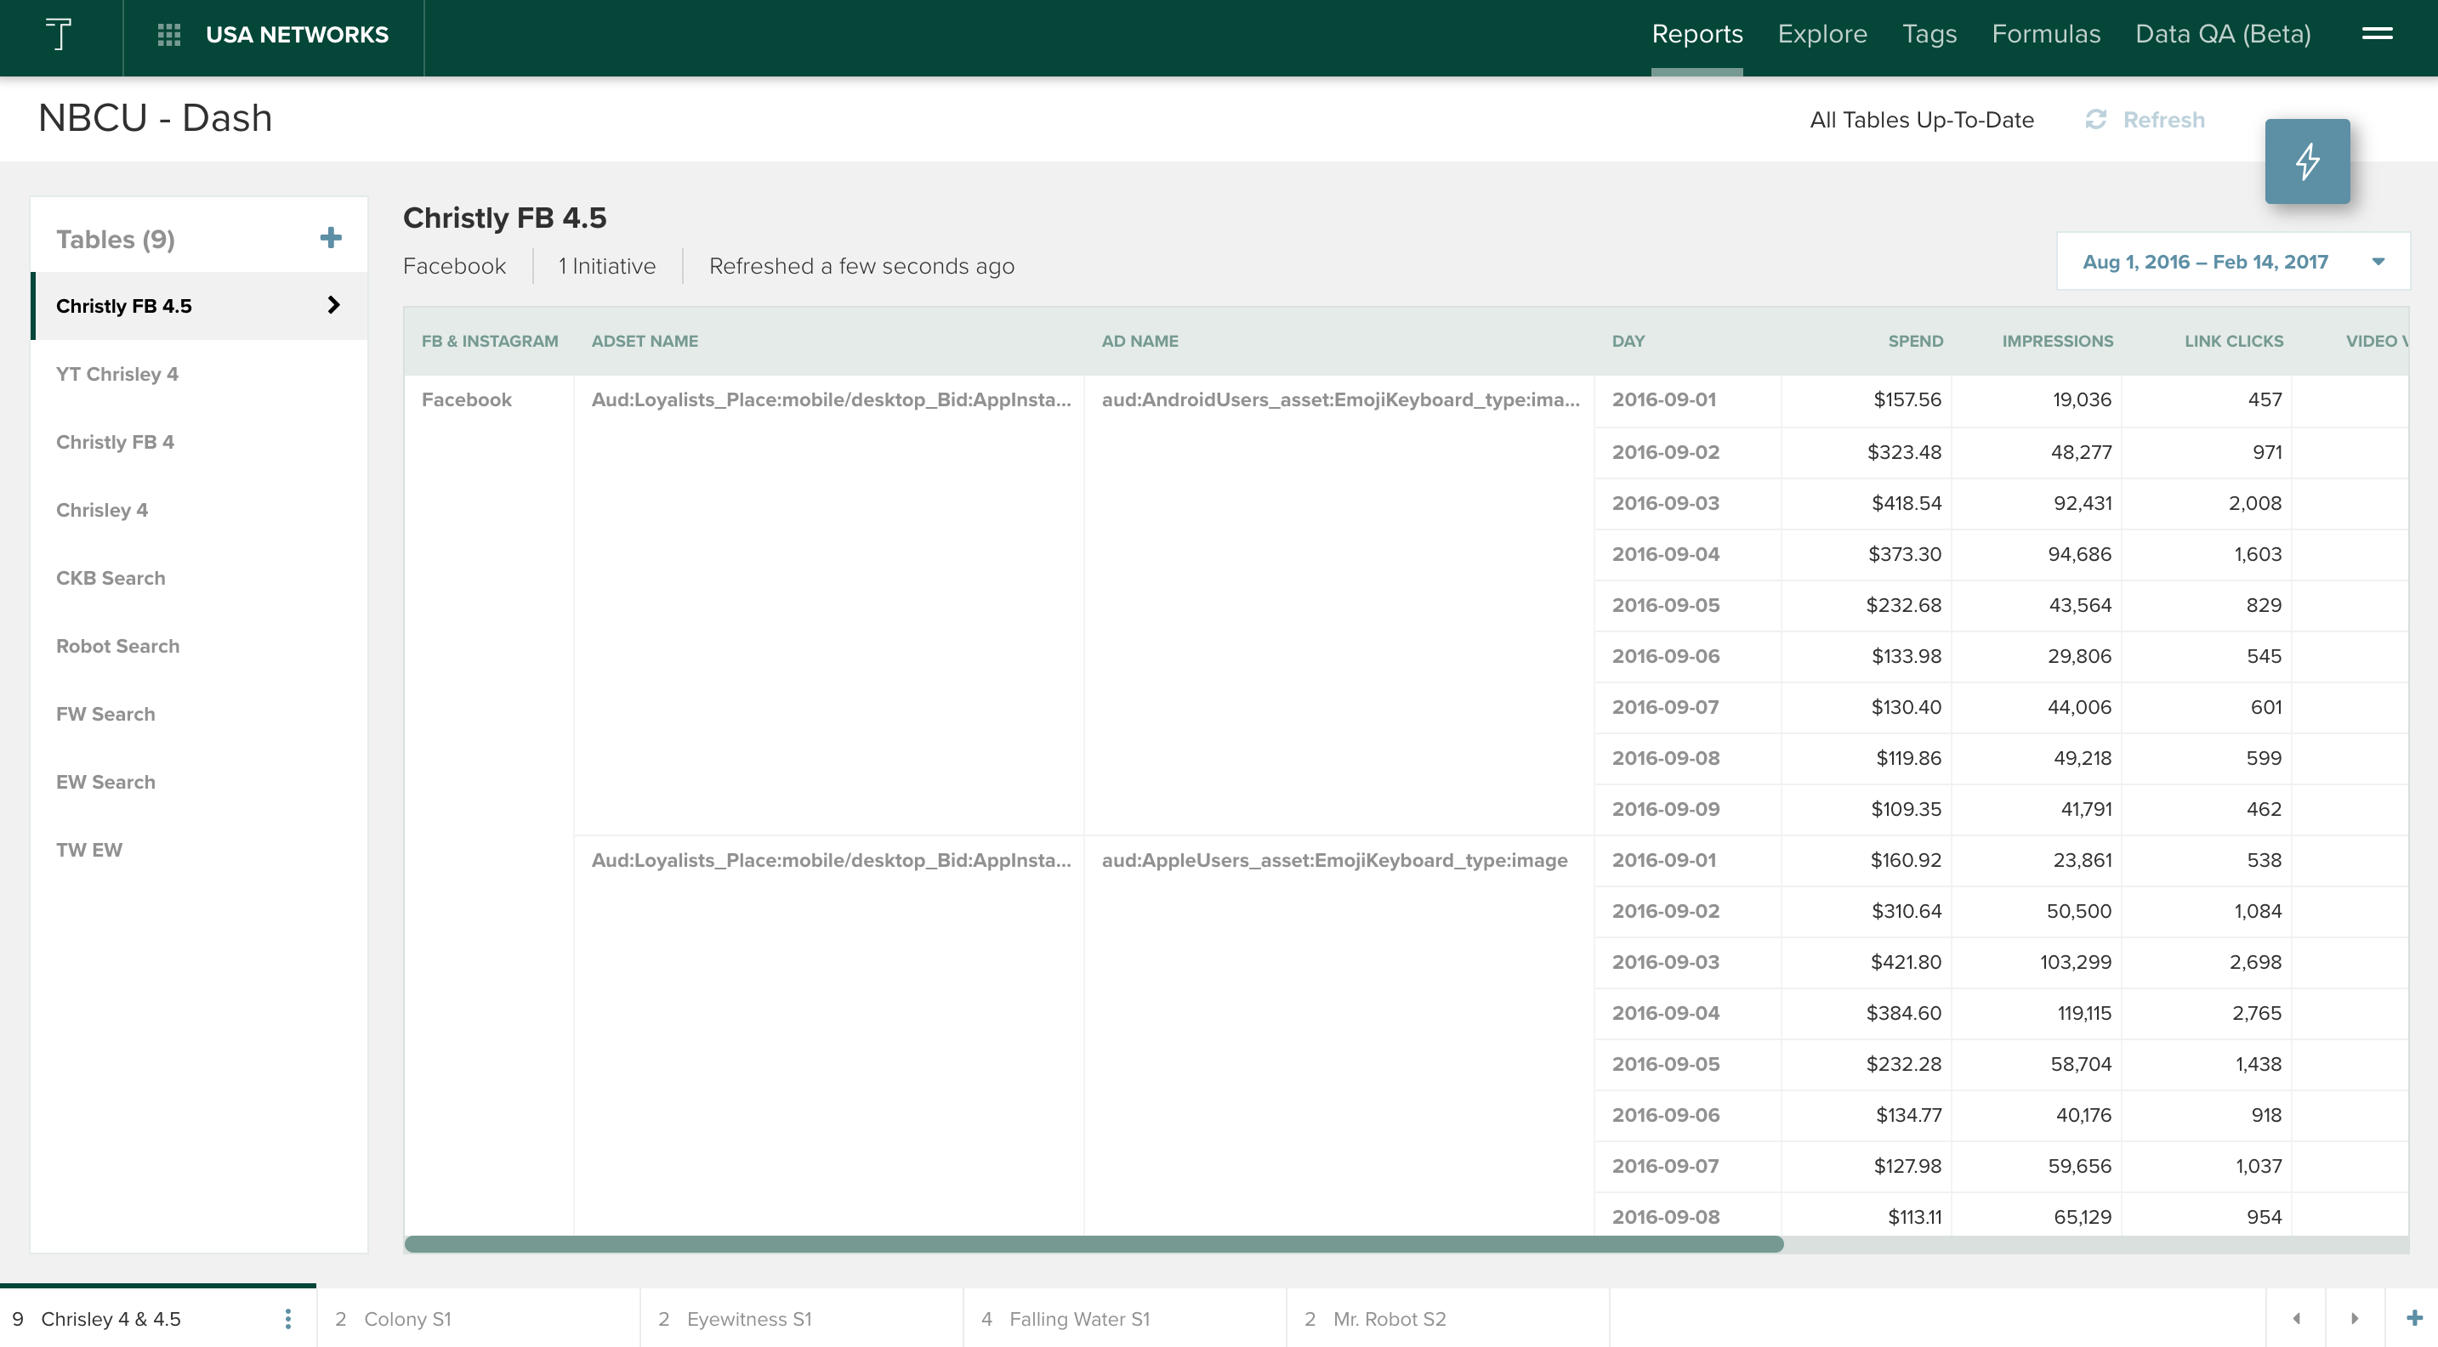Add a new table with the plus icon
The image size is (2438, 1347).
[x=330, y=238]
